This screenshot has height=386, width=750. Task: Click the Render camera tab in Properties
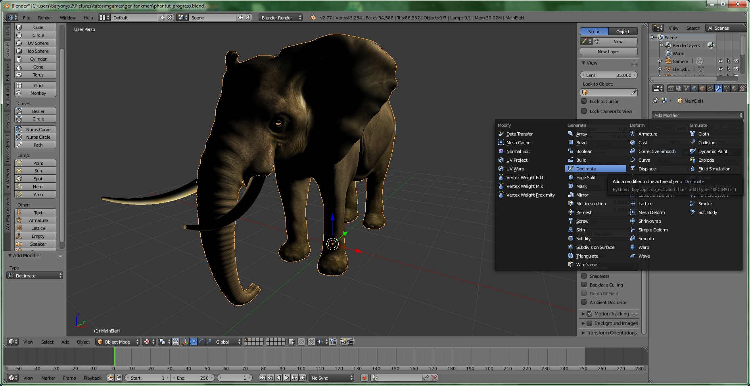(x=671, y=88)
